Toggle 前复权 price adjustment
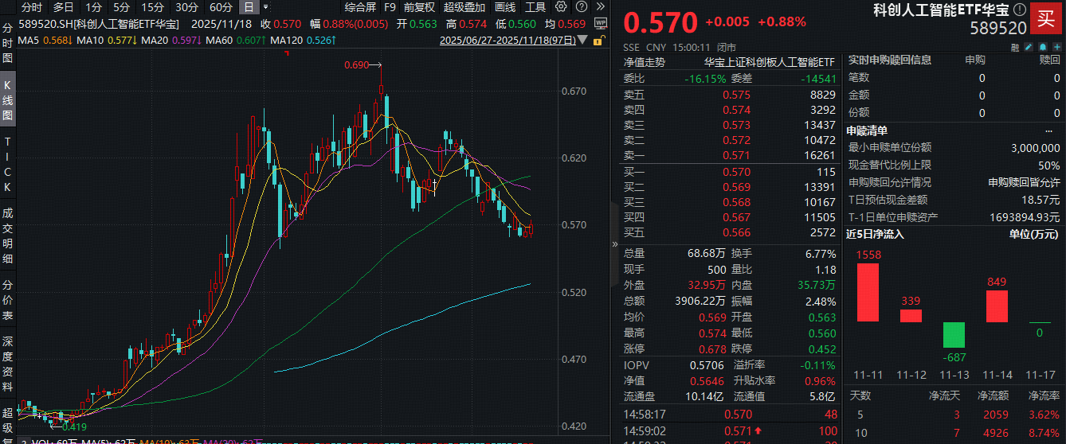1066x444 pixels. (419, 7)
